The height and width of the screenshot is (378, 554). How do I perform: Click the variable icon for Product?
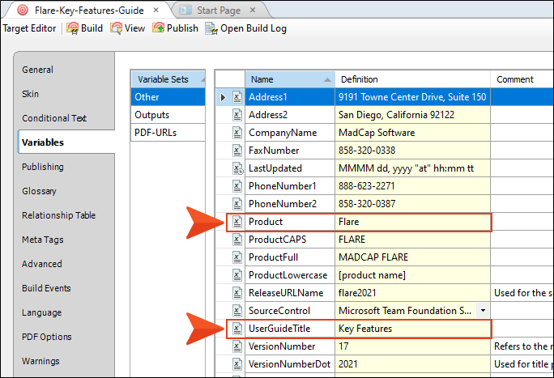tap(237, 222)
